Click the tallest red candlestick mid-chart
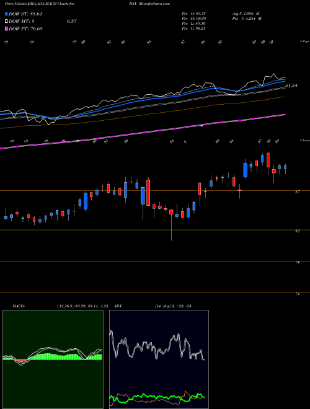This screenshot has height=409, width=310. point(148,193)
